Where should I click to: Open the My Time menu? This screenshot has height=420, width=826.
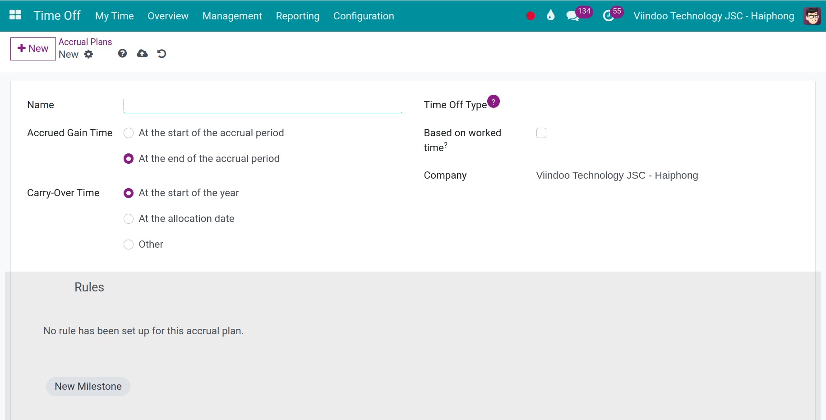[115, 16]
